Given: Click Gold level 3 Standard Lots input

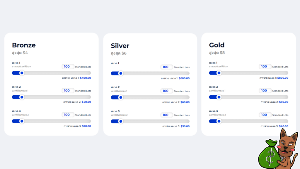Looking at the screenshot, I should point(264,115).
